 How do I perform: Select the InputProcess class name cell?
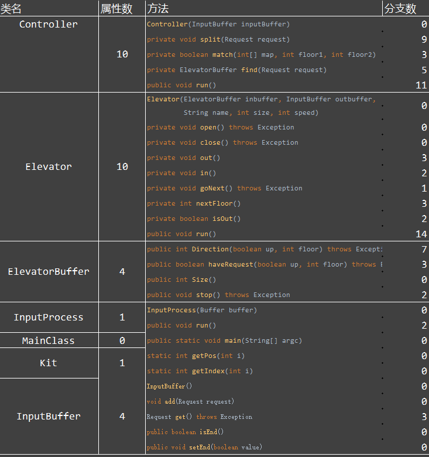click(49, 318)
